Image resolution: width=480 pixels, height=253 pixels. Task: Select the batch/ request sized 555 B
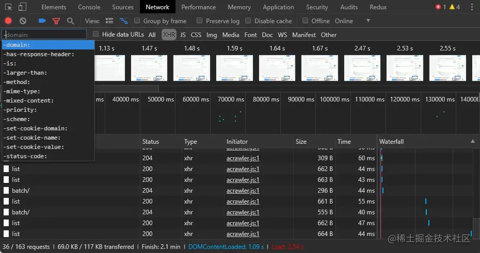click(21, 212)
